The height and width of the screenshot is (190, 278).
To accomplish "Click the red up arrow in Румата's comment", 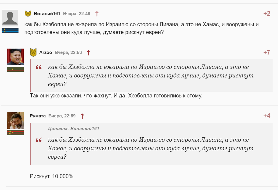I will [x=82, y=116].
